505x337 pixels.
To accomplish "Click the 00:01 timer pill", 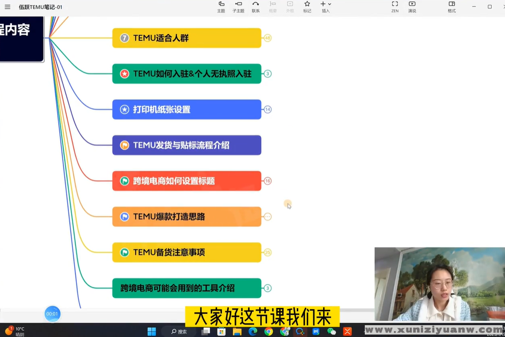I will (x=52, y=314).
